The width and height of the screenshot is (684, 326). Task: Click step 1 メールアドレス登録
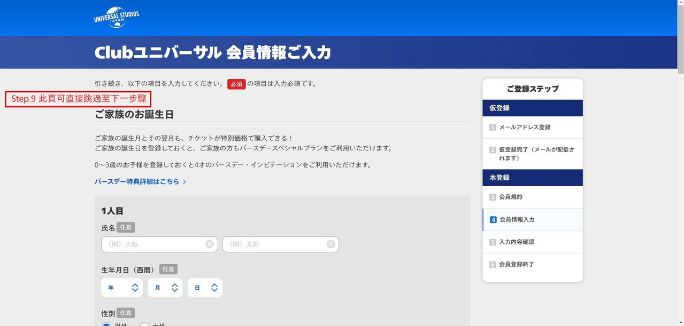click(x=532, y=128)
